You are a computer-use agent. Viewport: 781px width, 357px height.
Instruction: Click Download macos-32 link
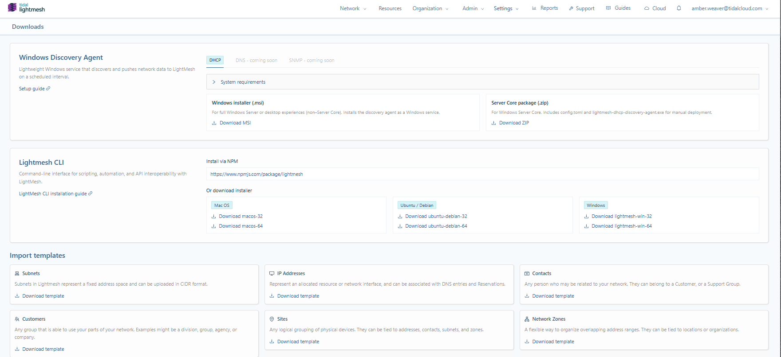pyautogui.click(x=241, y=217)
